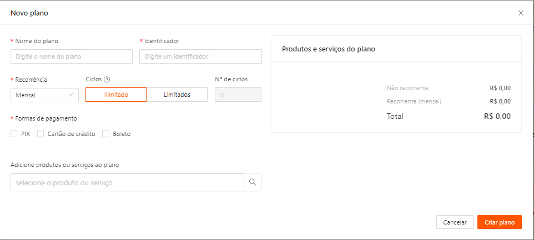
Task: Click the Total R$ 0,00 amount
Action: click(x=497, y=116)
